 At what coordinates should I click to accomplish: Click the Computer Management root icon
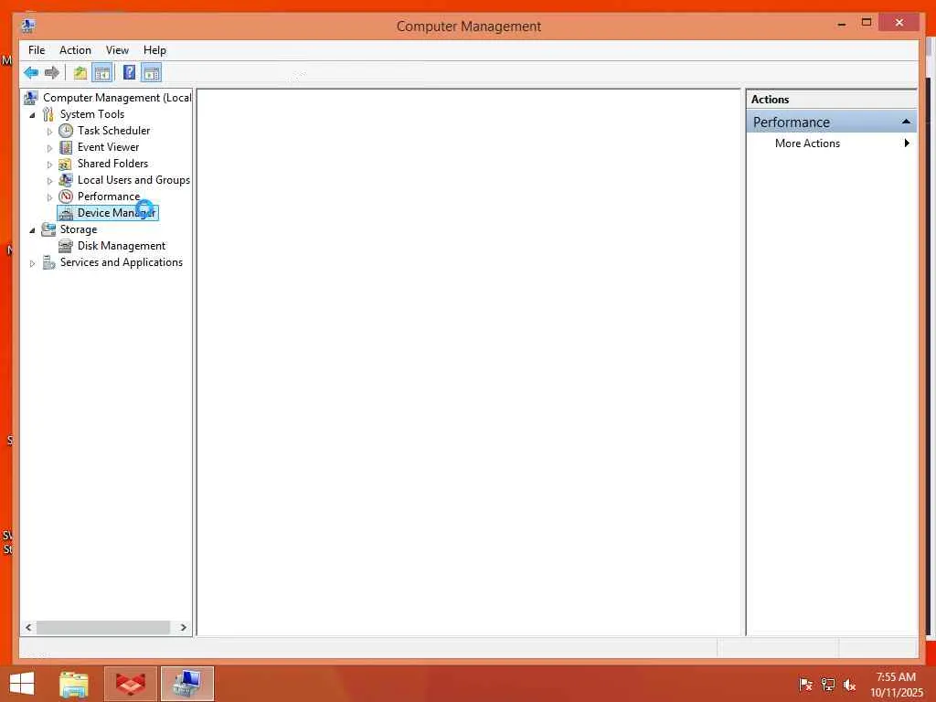click(30, 97)
